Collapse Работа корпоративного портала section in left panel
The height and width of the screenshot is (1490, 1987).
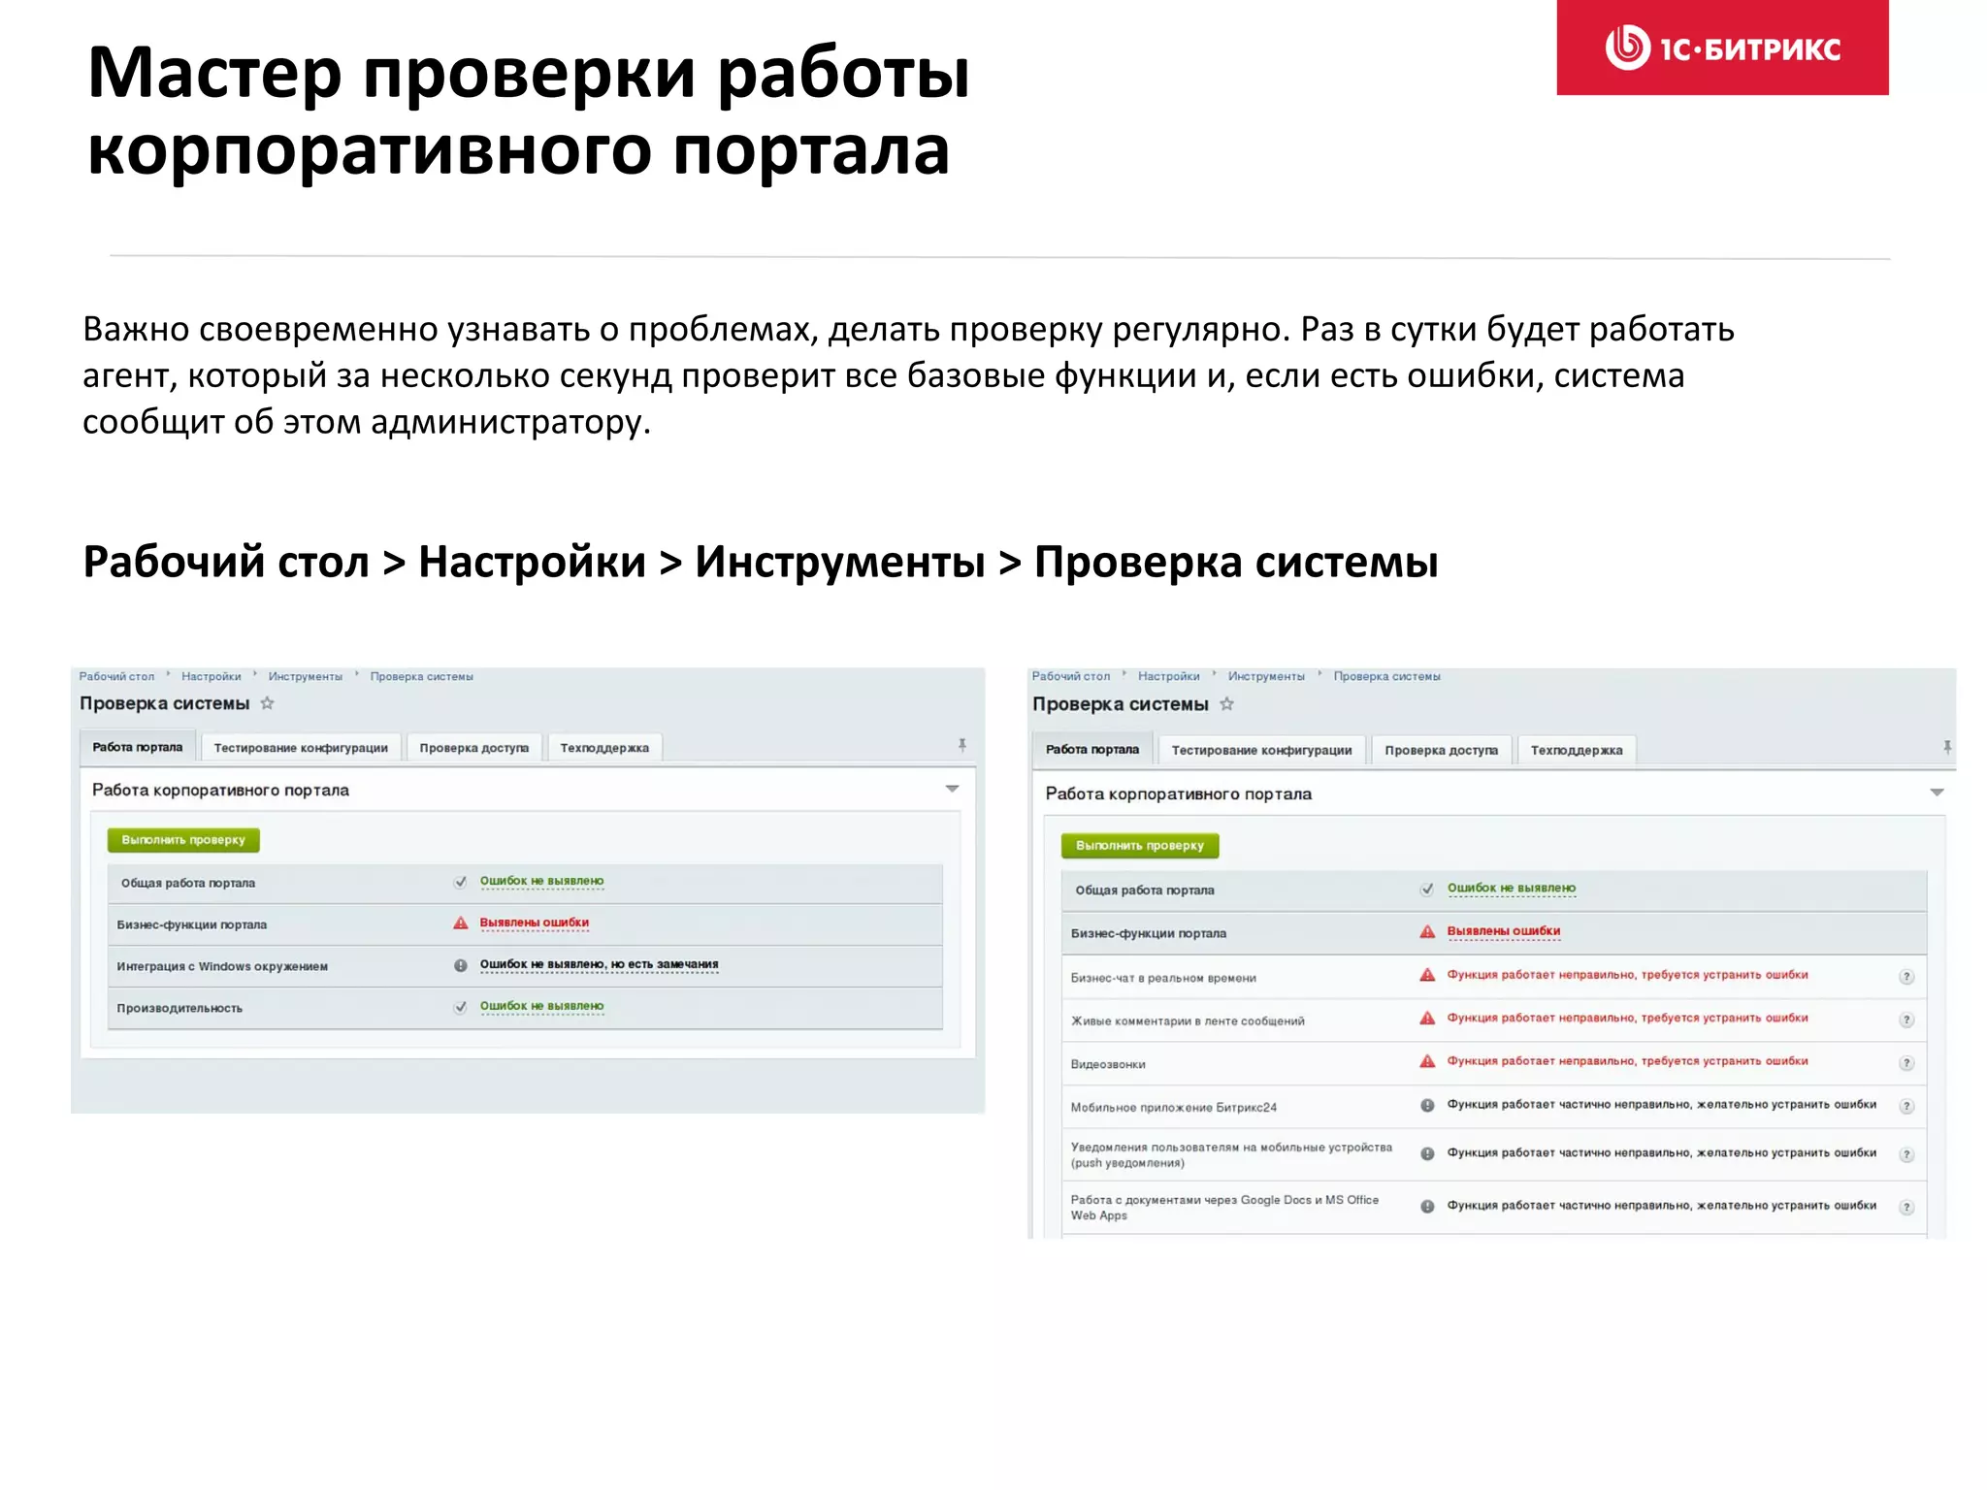(952, 789)
